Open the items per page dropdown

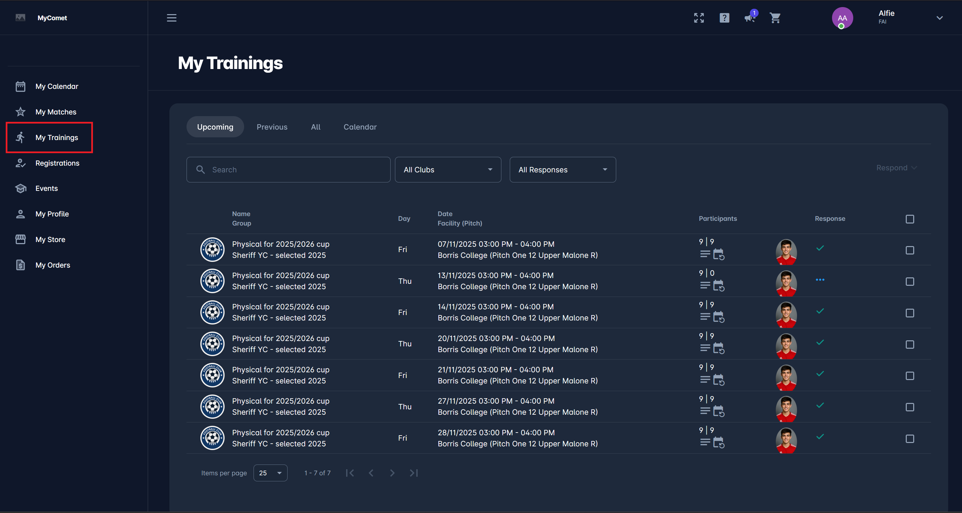(x=270, y=473)
